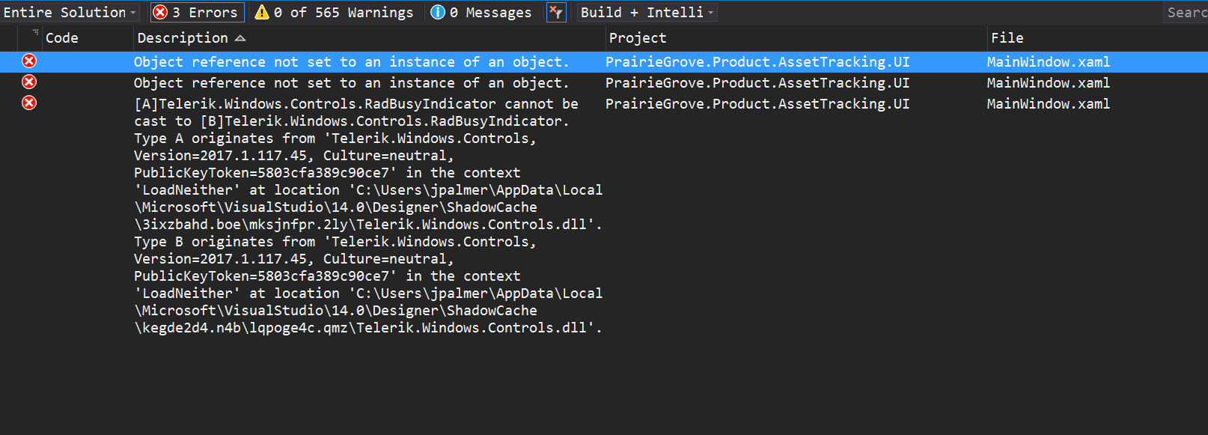Click MainWindow.xaml on the RadBusyIndicator error row

(x=1048, y=104)
